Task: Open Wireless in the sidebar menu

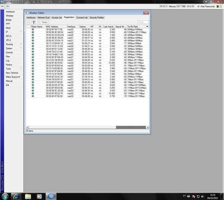Action: [x=10, y=16]
